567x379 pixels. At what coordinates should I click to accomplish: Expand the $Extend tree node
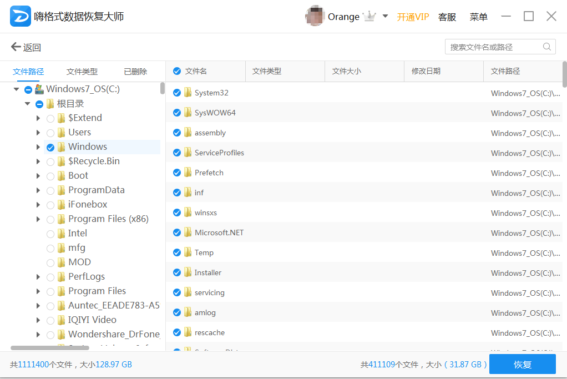[x=37, y=118]
